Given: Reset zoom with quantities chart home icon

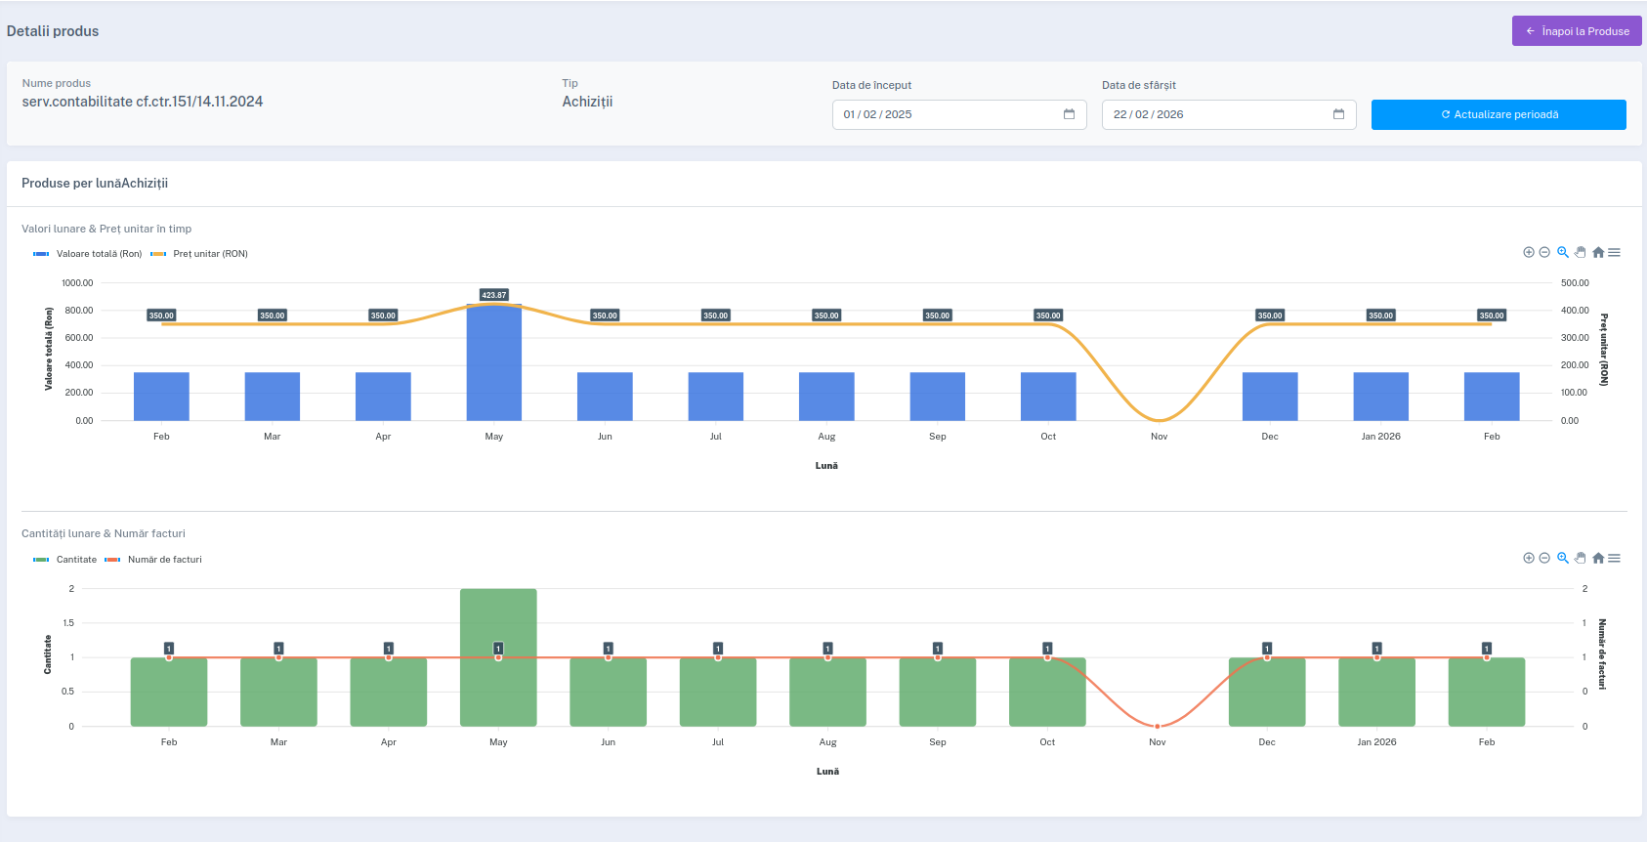Looking at the screenshot, I should point(1598,558).
